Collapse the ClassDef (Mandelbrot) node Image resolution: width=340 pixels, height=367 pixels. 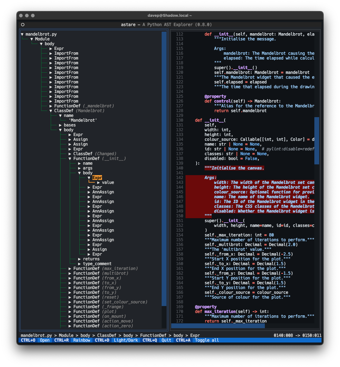click(51, 111)
